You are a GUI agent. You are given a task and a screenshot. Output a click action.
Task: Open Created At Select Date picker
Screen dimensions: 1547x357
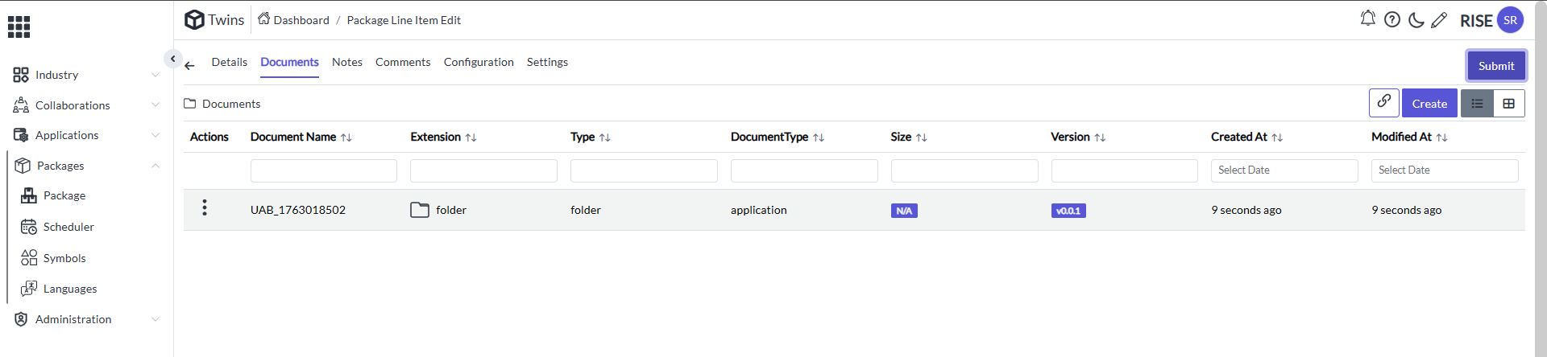coord(1284,170)
